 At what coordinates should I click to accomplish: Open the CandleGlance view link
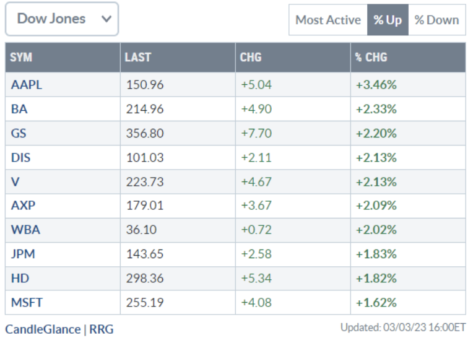[x=42, y=329]
